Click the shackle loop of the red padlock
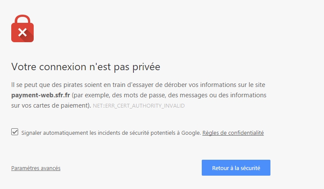 pos(22,19)
